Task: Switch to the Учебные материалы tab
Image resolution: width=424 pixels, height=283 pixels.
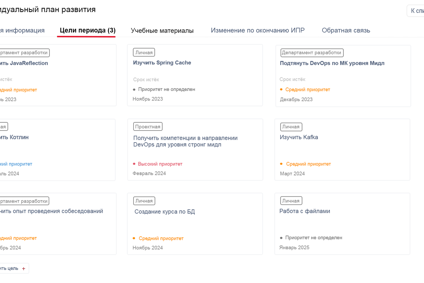Action: point(162,30)
